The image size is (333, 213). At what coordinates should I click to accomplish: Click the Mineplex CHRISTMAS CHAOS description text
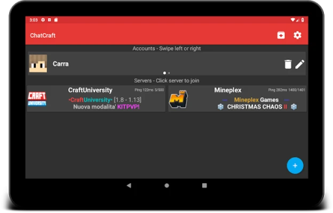pos(257,107)
